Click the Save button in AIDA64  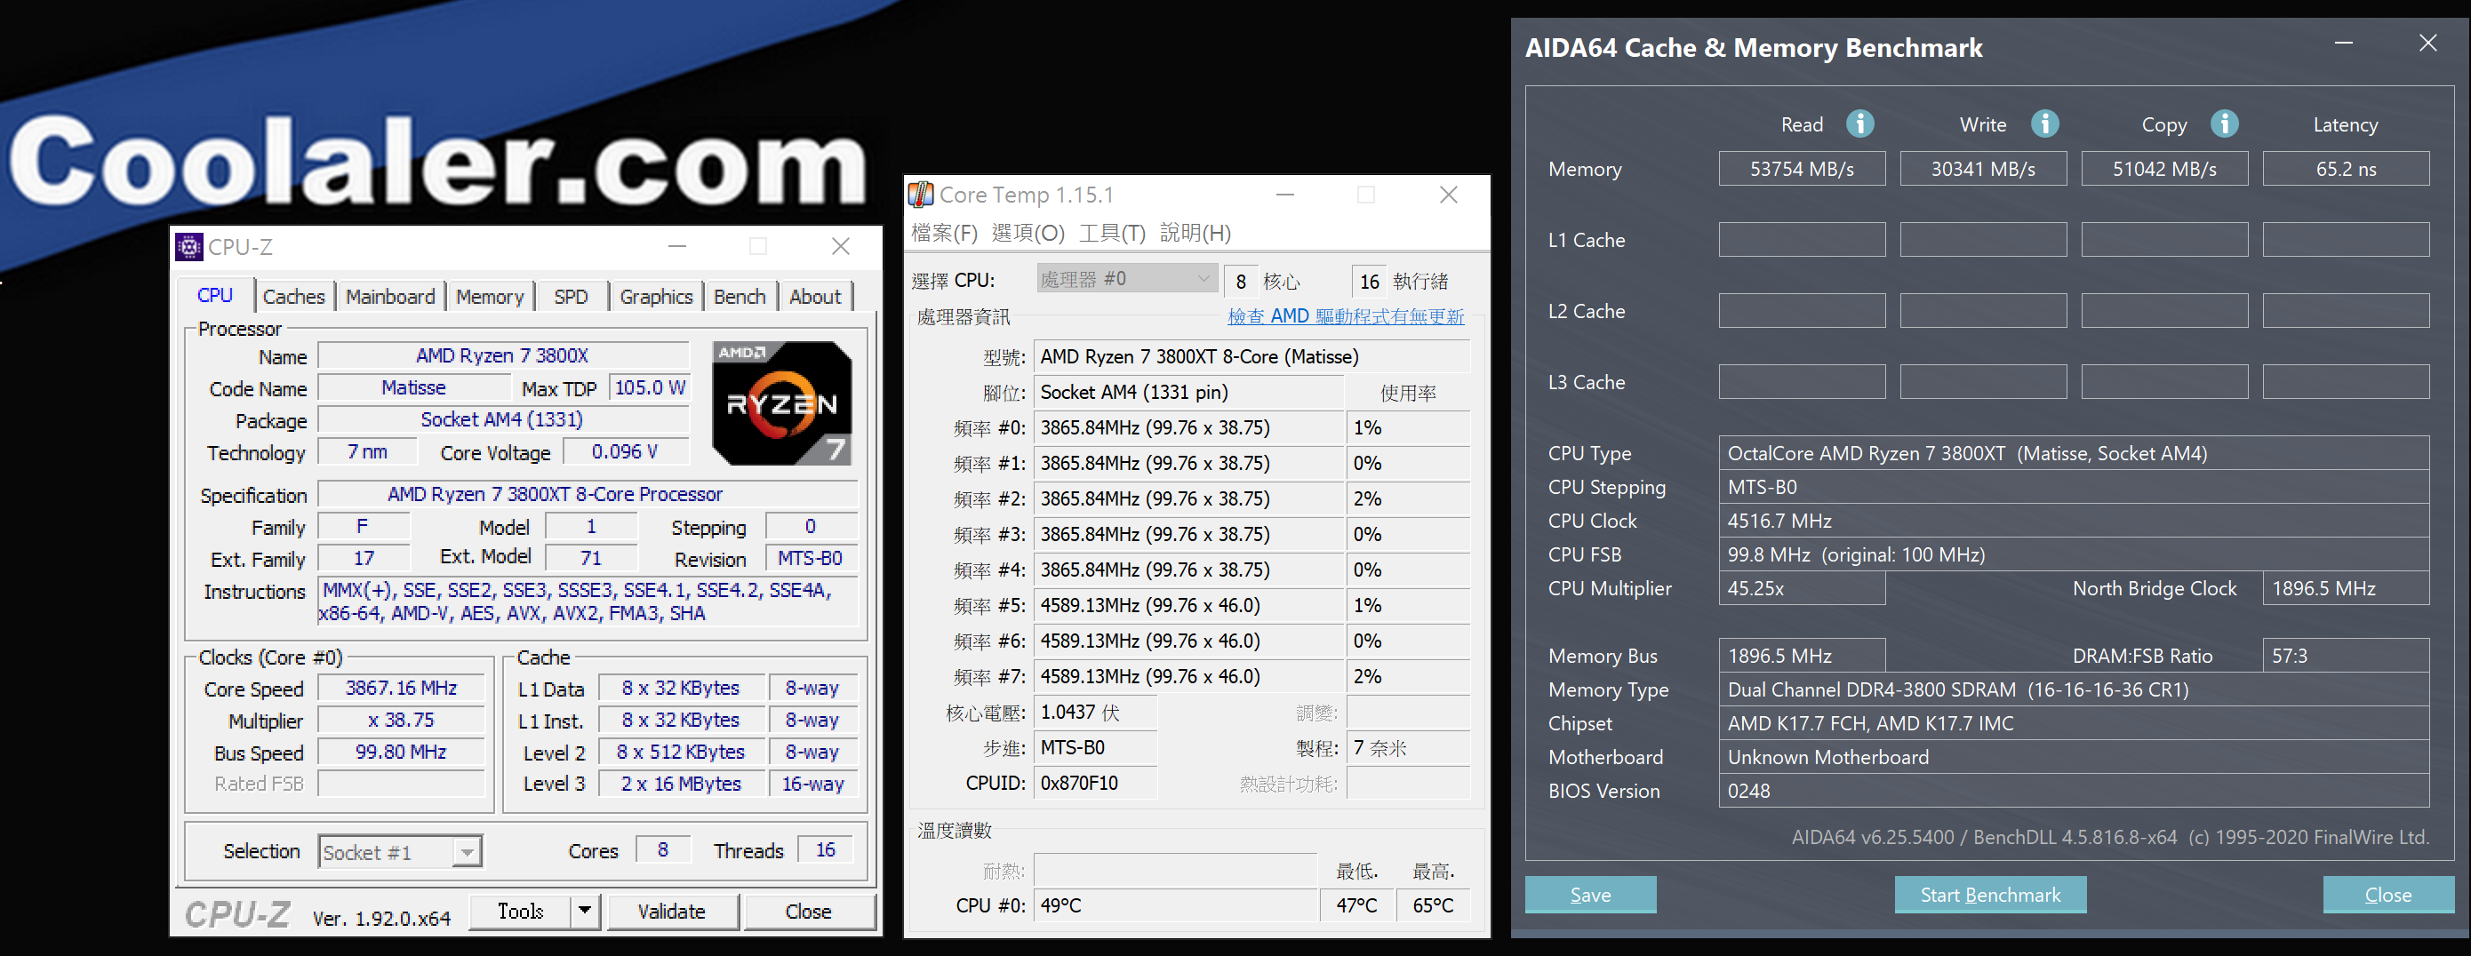(1589, 894)
